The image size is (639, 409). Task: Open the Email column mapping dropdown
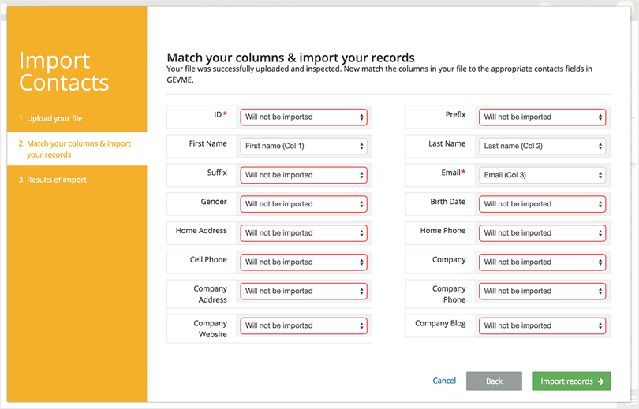(x=542, y=175)
